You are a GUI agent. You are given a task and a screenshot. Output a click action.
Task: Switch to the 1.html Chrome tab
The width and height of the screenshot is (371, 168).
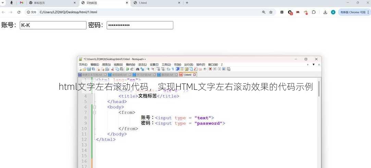click(x=157, y=3)
